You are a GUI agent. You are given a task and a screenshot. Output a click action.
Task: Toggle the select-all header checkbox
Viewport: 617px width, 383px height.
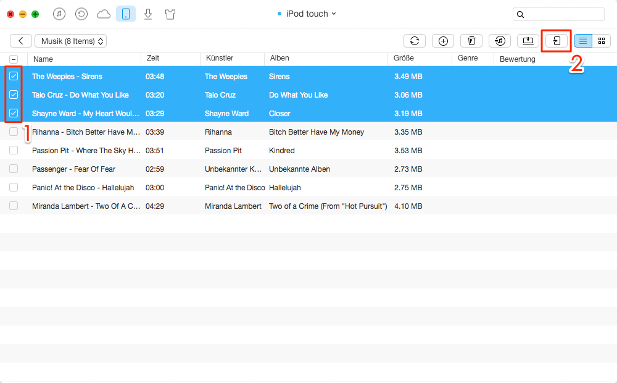click(14, 59)
